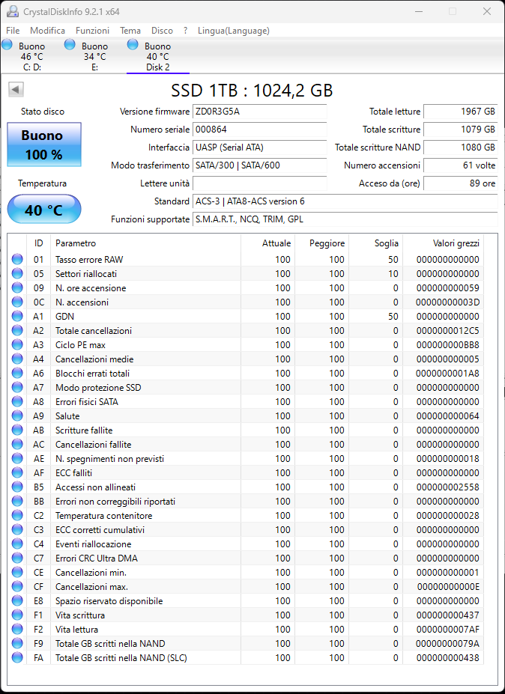Click status icon of Vita lettura row
This screenshot has width=505, height=694.
(17, 630)
